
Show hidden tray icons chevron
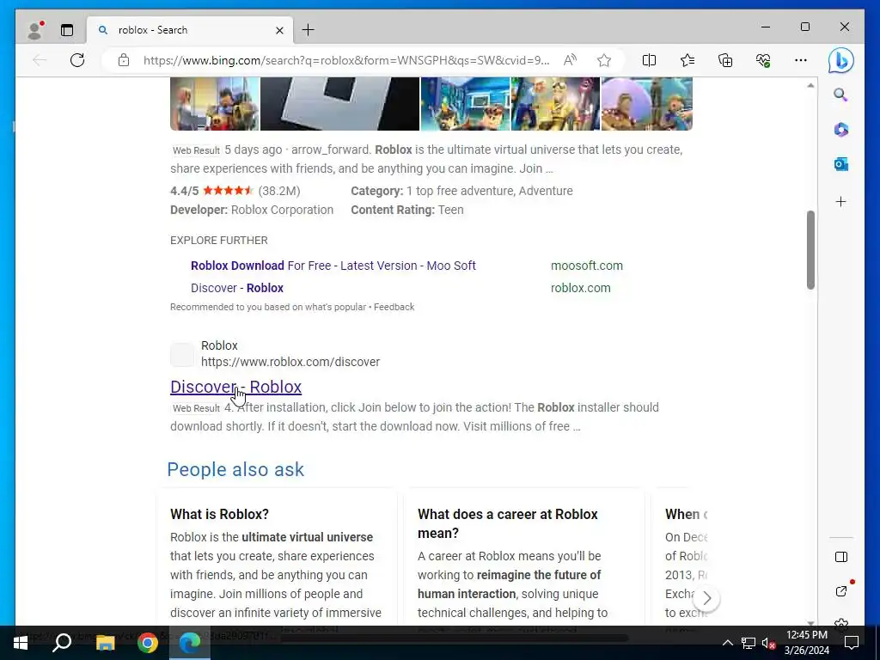tap(727, 643)
